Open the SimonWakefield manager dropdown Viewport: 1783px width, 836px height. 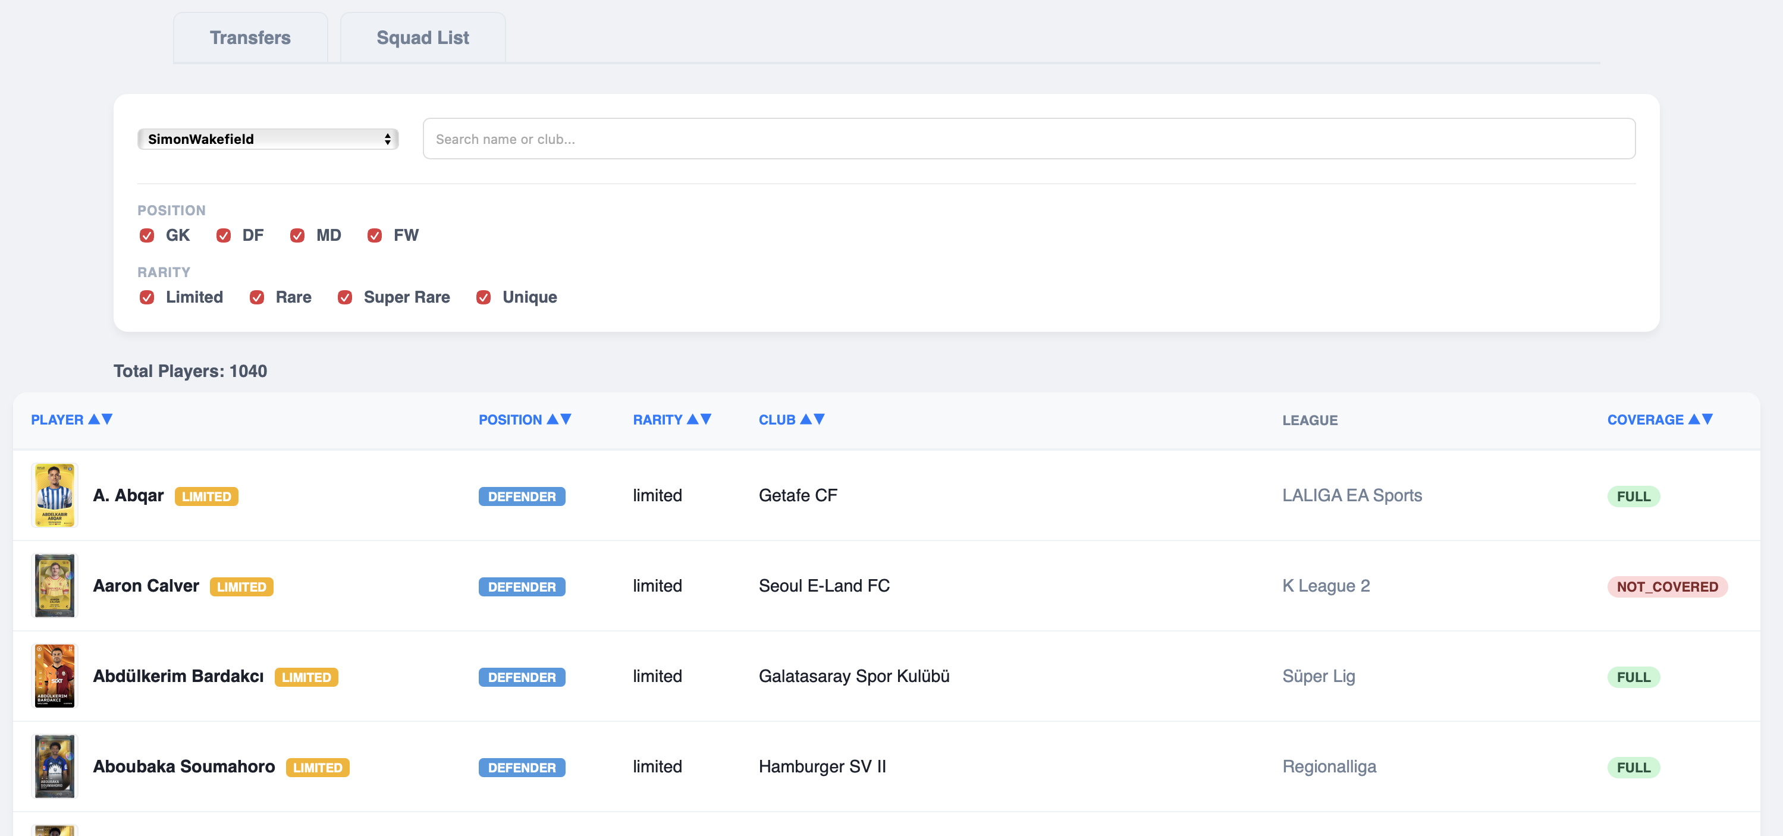point(268,139)
